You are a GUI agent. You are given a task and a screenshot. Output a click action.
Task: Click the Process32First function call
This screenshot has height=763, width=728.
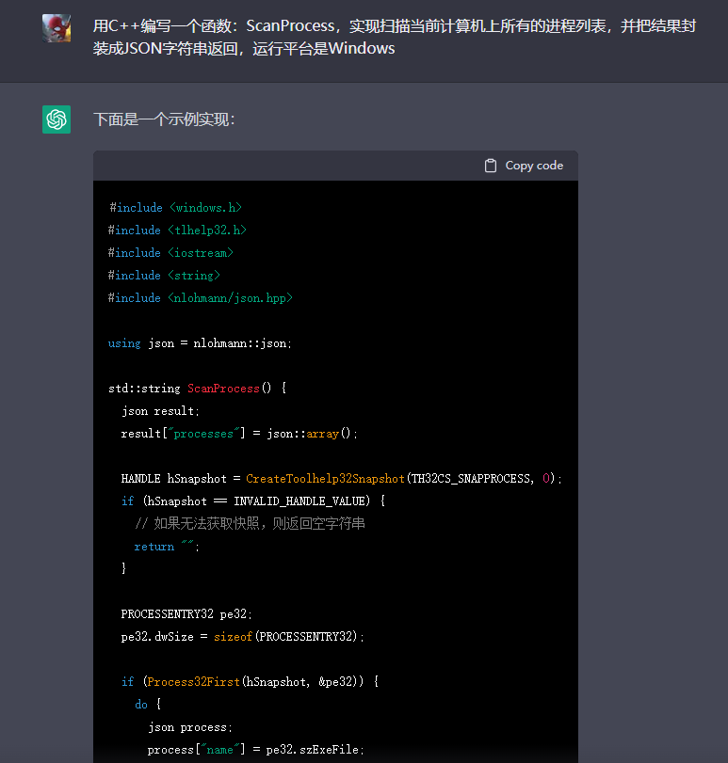pyautogui.click(x=193, y=681)
